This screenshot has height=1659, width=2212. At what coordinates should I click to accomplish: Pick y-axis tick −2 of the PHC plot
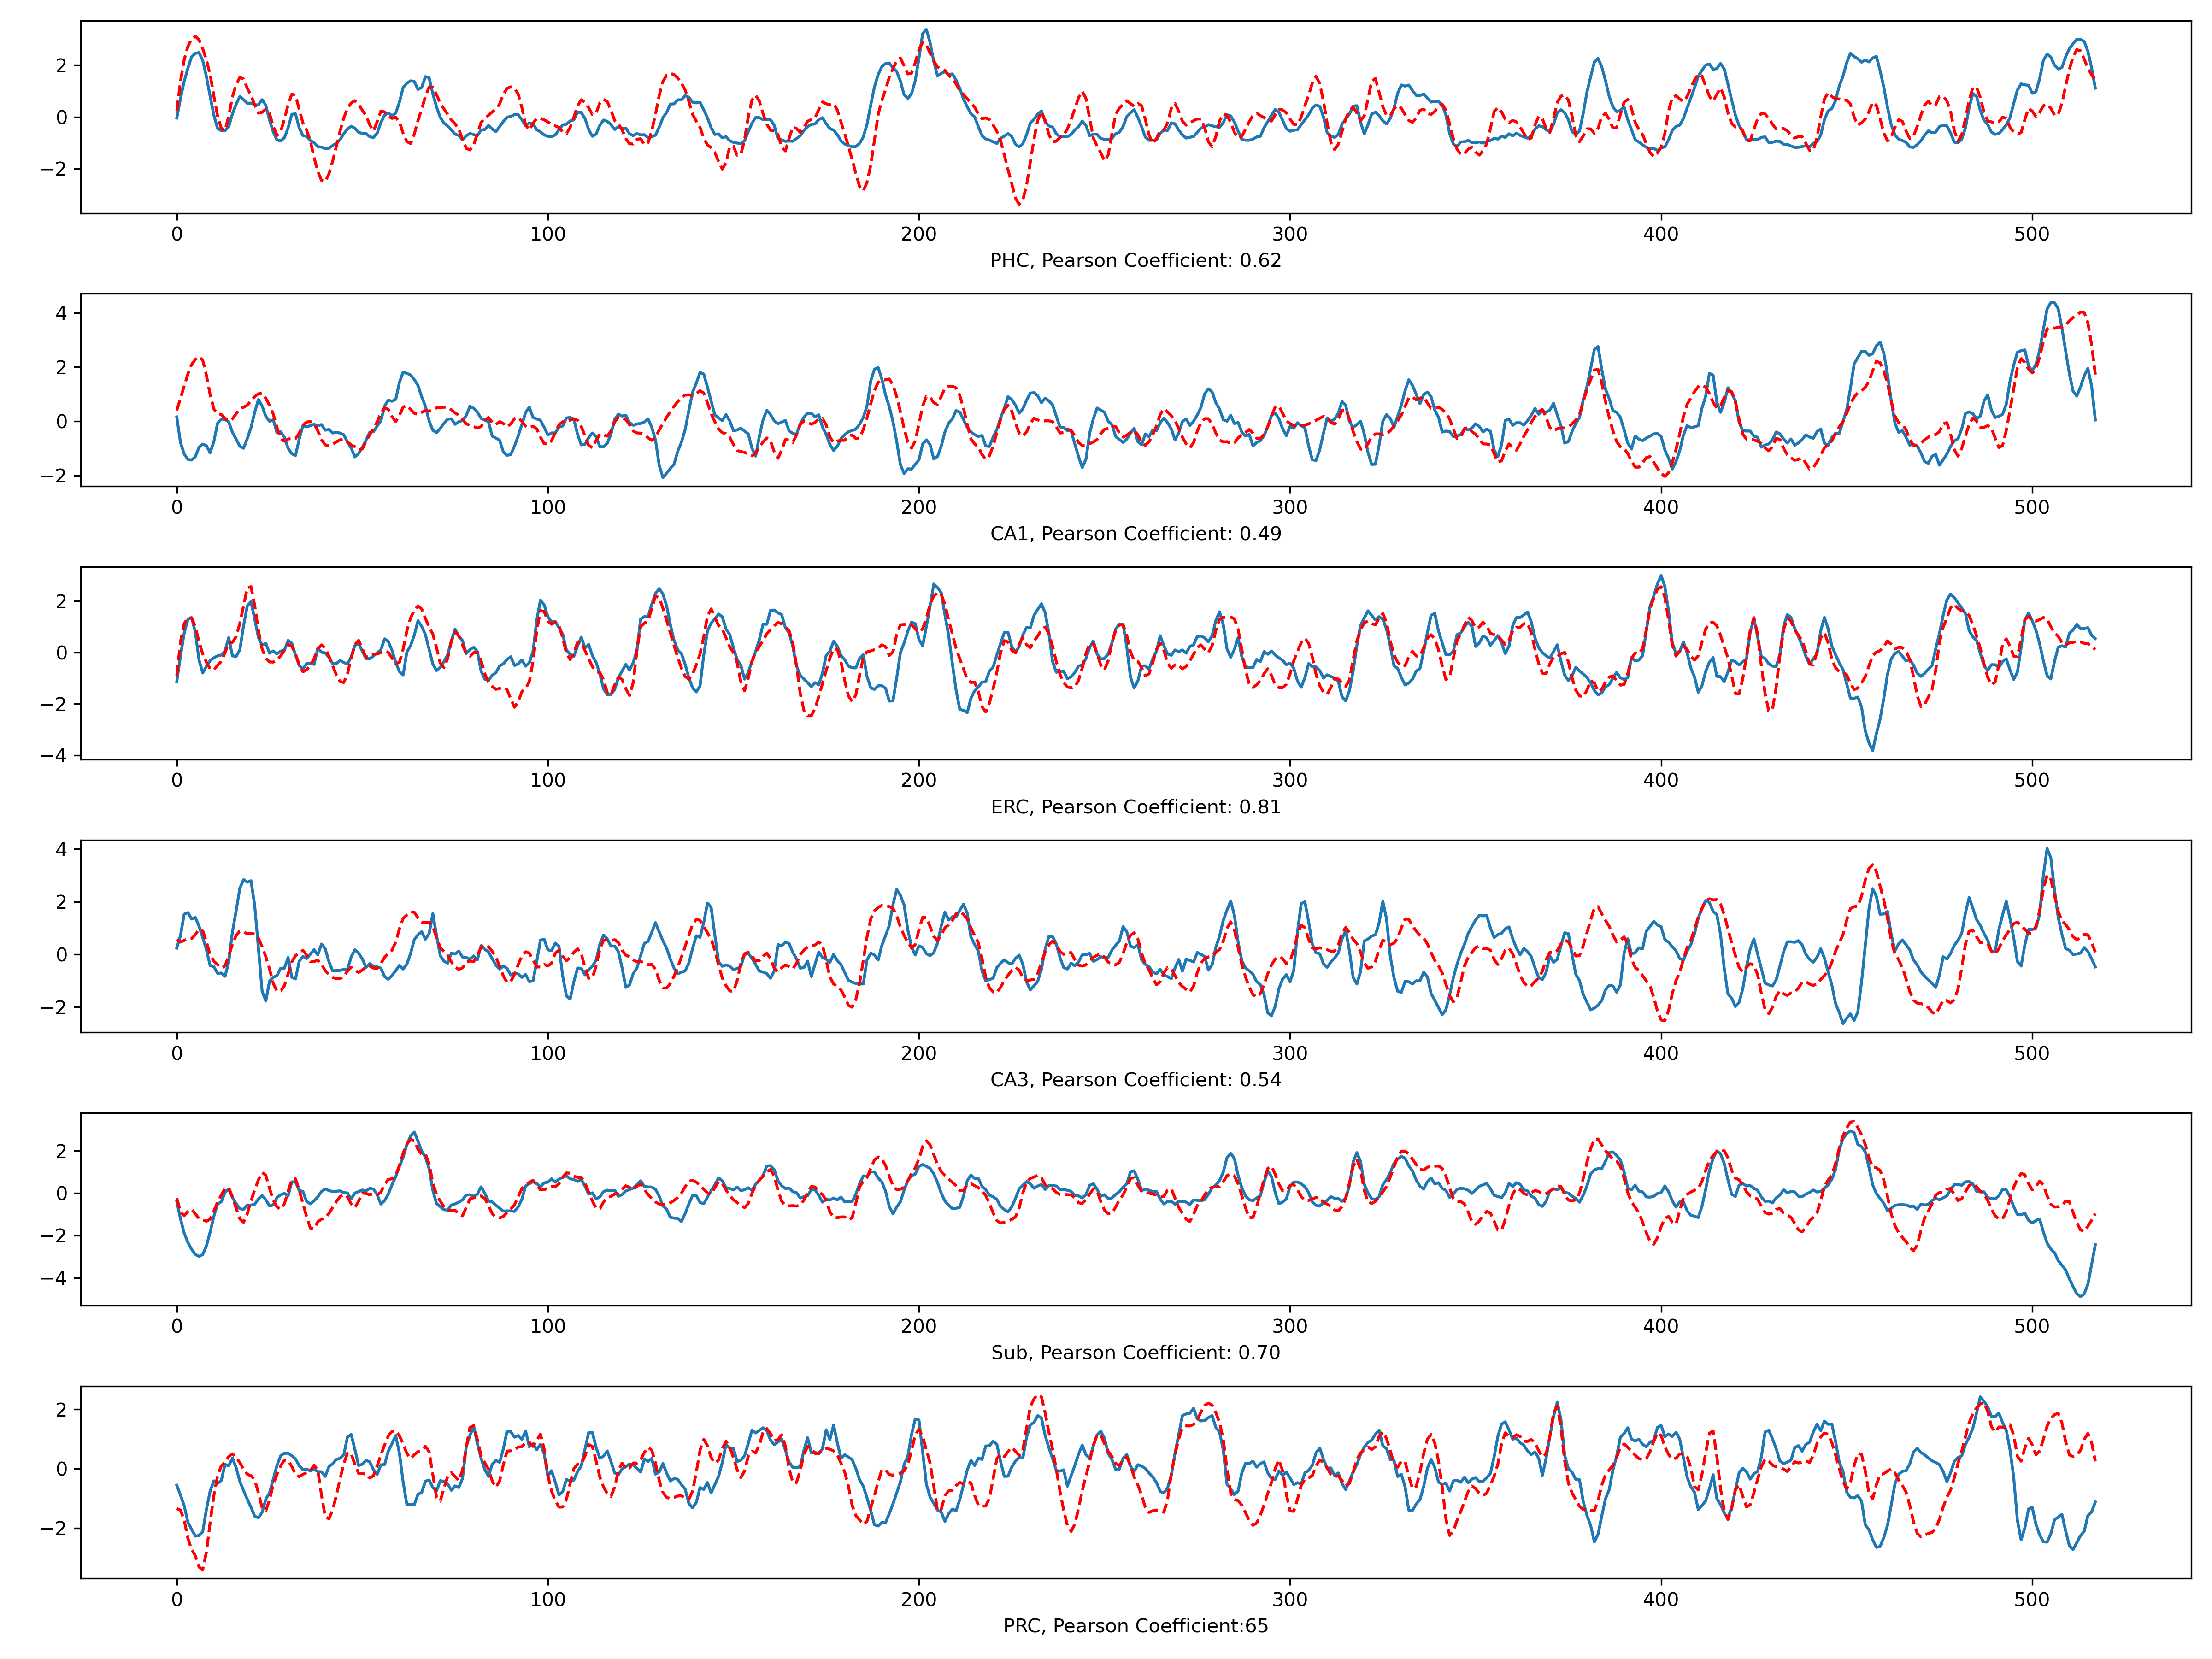pyautogui.click(x=54, y=169)
